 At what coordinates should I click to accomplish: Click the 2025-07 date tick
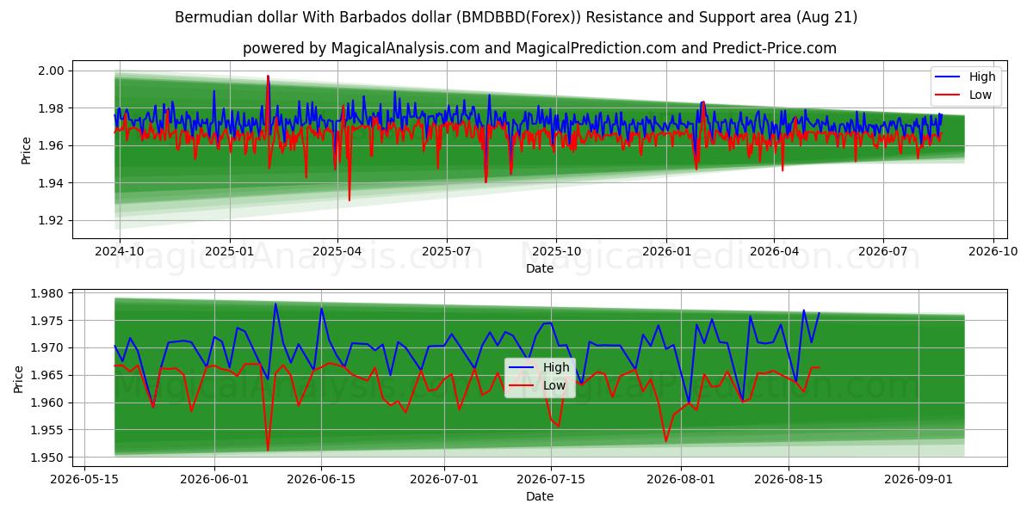[x=447, y=253]
